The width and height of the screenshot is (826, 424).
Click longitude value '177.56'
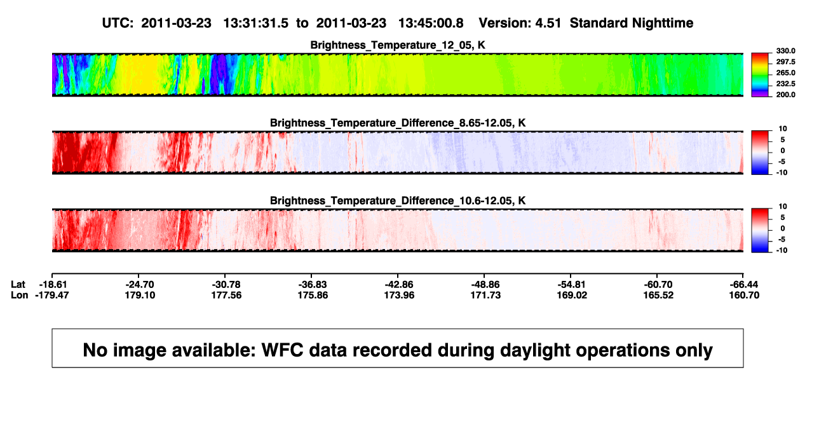[227, 295]
